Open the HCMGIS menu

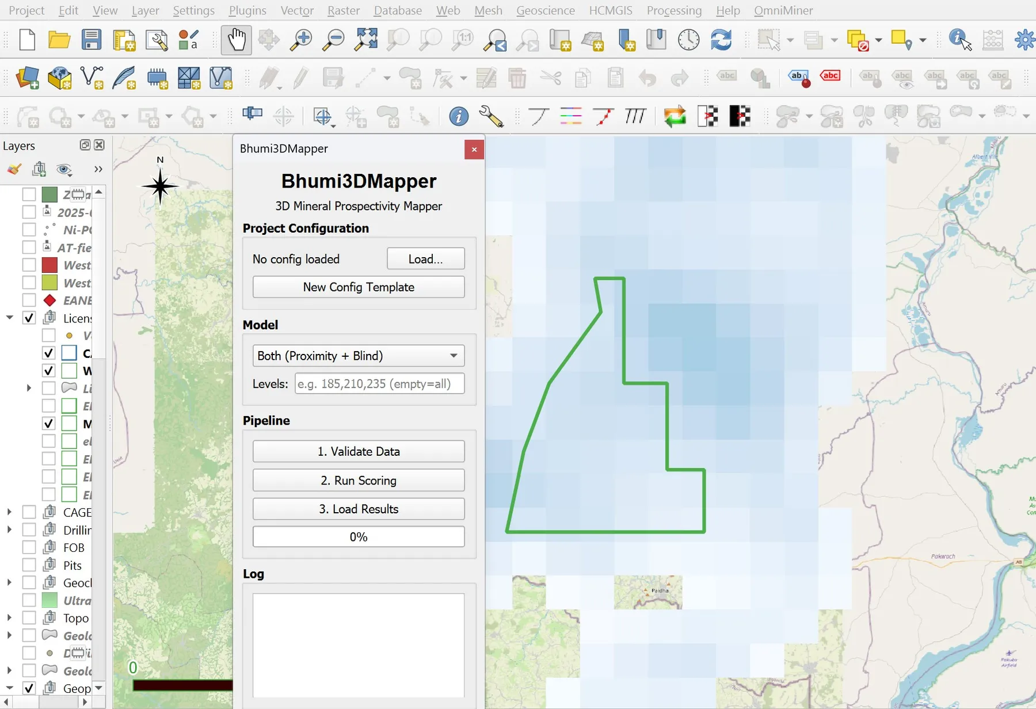611,10
